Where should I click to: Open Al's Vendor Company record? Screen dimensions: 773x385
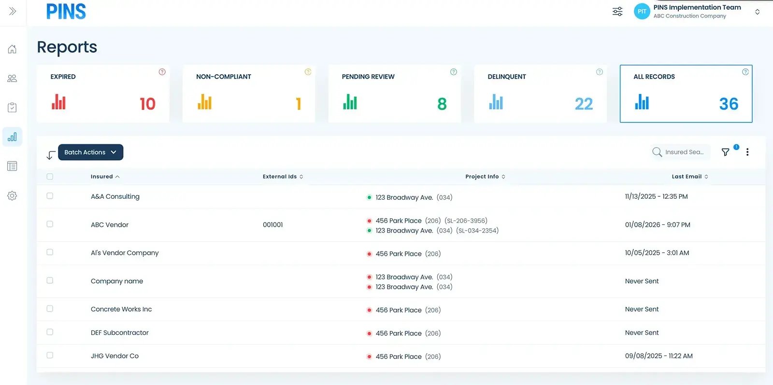125,253
